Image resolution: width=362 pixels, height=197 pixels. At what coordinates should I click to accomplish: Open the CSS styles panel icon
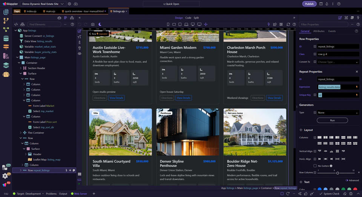click(x=352, y=18)
